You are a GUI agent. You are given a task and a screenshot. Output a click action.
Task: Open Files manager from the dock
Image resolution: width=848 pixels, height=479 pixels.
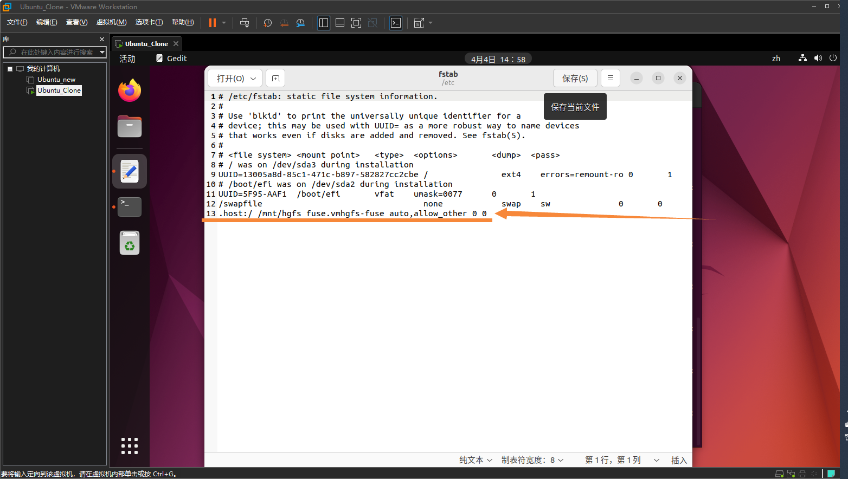(x=130, y=126)
